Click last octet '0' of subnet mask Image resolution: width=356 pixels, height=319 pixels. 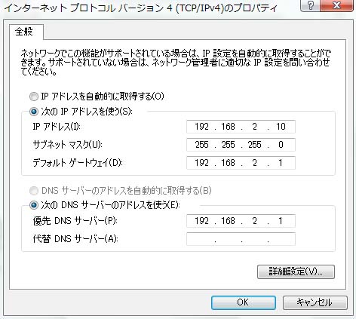coord(281,145)
